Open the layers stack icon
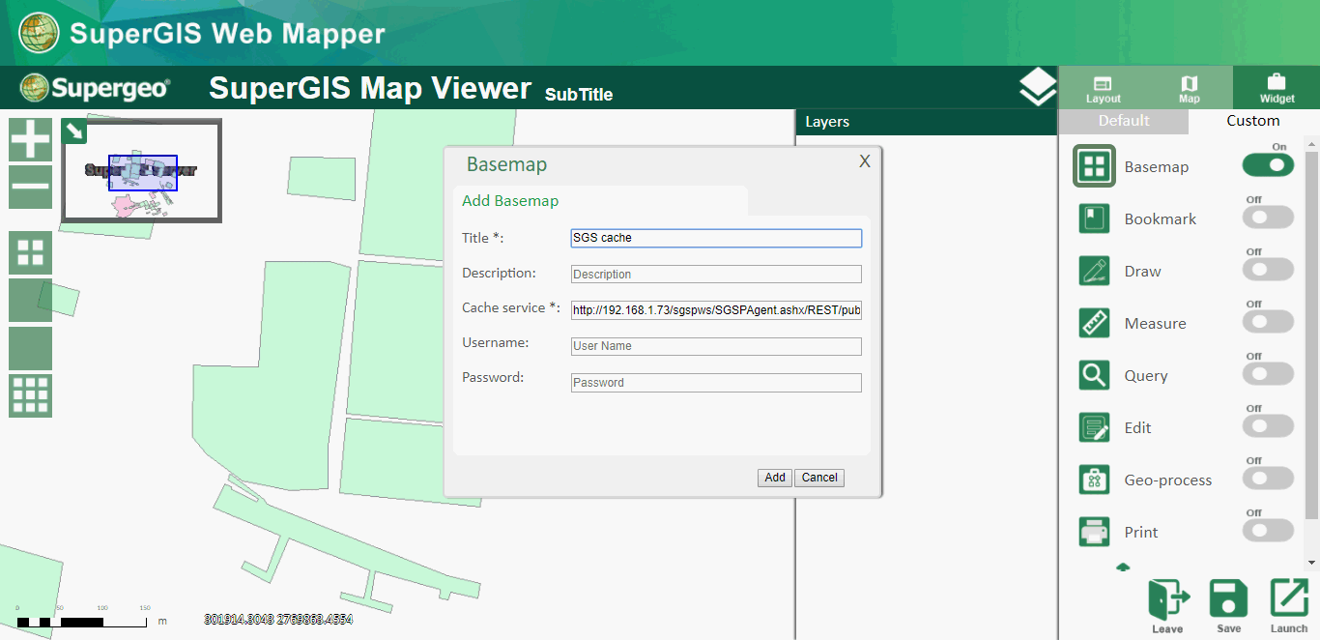 (1038, 87)
